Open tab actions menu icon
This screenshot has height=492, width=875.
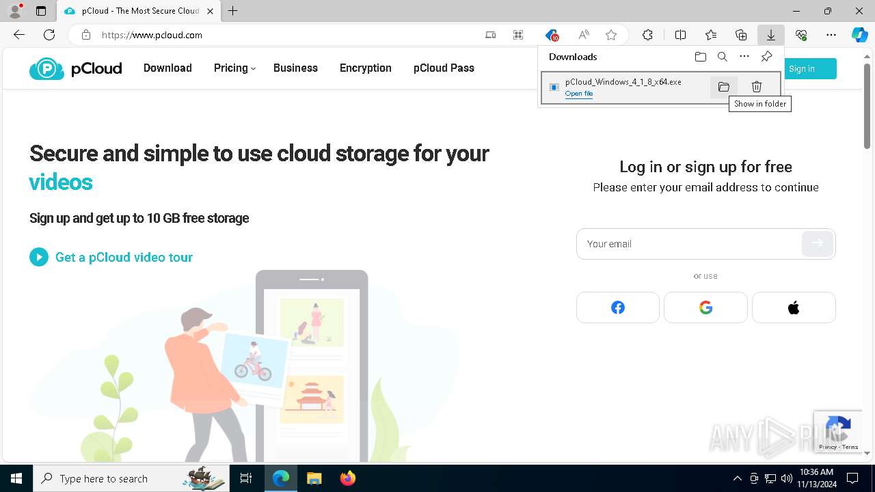(x=41, y=11)
